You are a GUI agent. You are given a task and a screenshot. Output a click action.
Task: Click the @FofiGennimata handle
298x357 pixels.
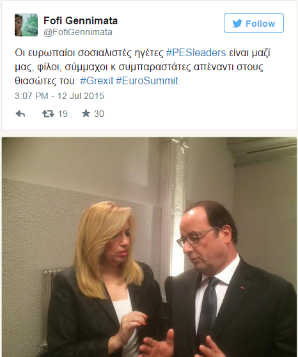pyautogui.click(x=78, y=32)
